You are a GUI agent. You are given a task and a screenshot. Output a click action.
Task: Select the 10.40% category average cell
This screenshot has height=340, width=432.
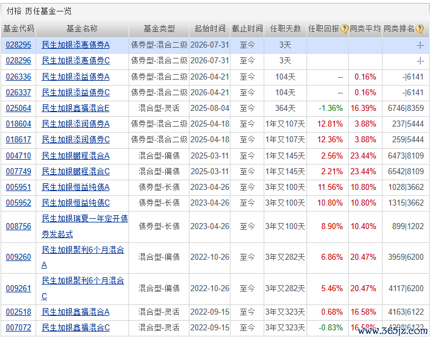(x=363, y=226)
